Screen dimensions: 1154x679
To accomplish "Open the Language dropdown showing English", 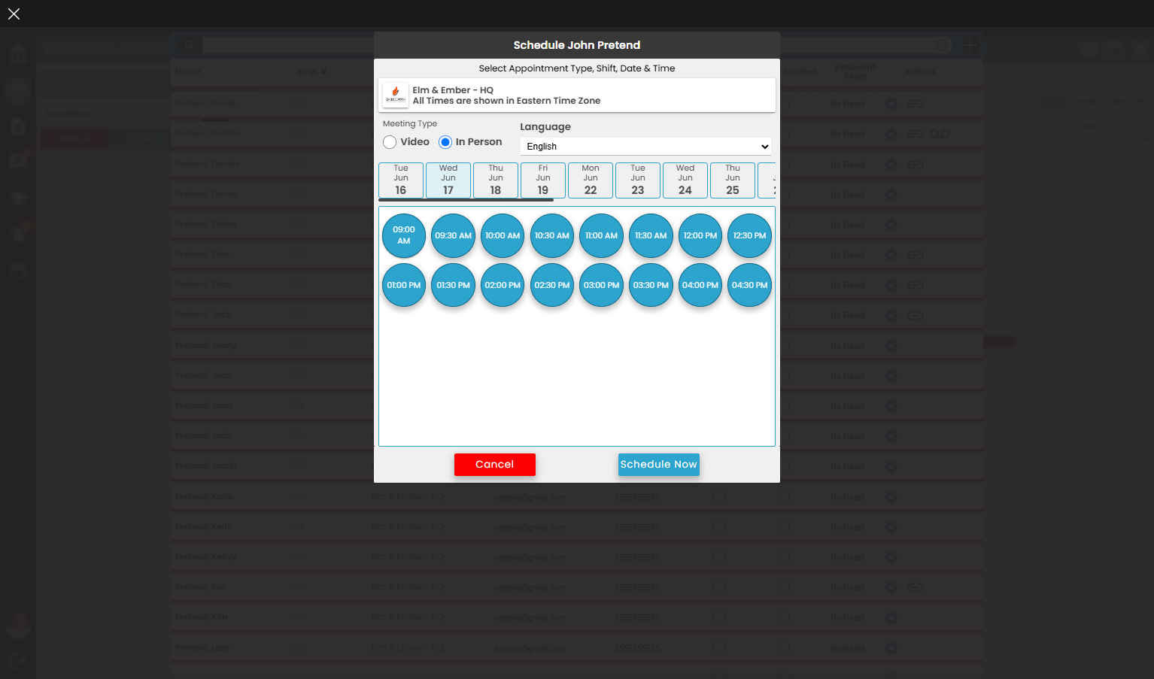I will [646, 147].
